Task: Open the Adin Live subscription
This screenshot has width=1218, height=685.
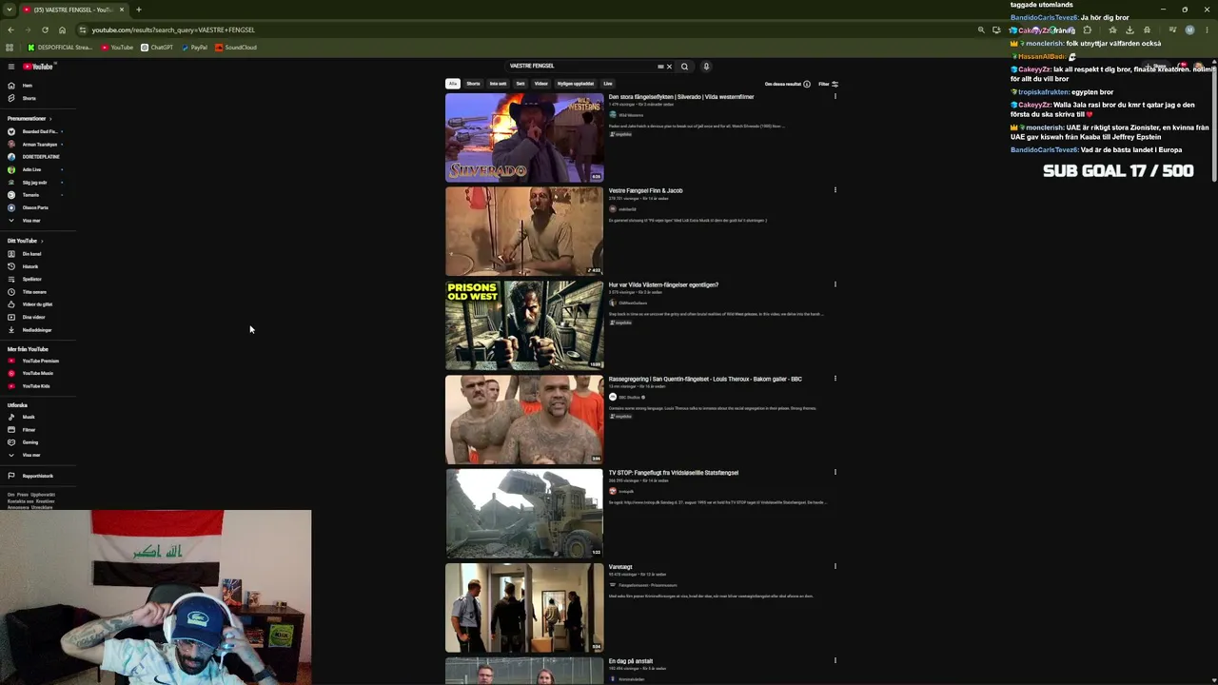Action: point(34,169)
